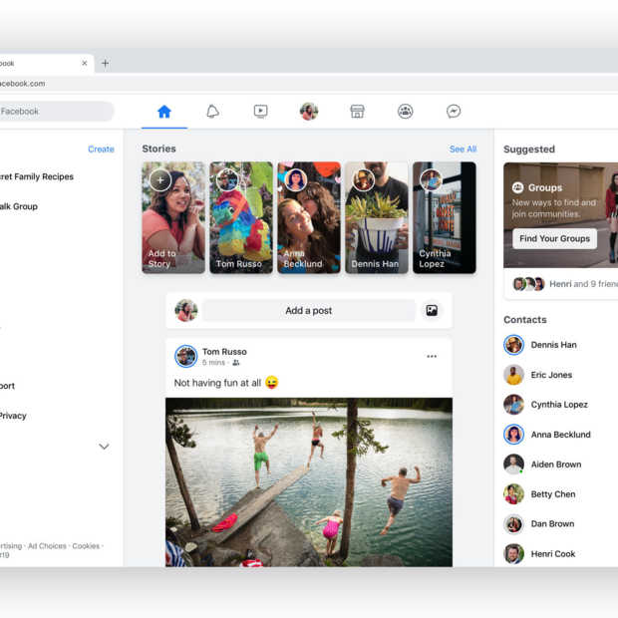Click Betty Chen's contact avatar

coord(514,494)
